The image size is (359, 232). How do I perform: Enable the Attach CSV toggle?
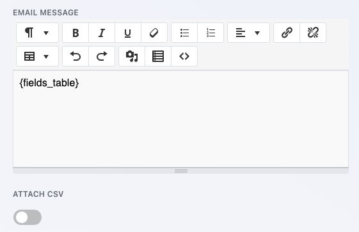pos(28,217)
